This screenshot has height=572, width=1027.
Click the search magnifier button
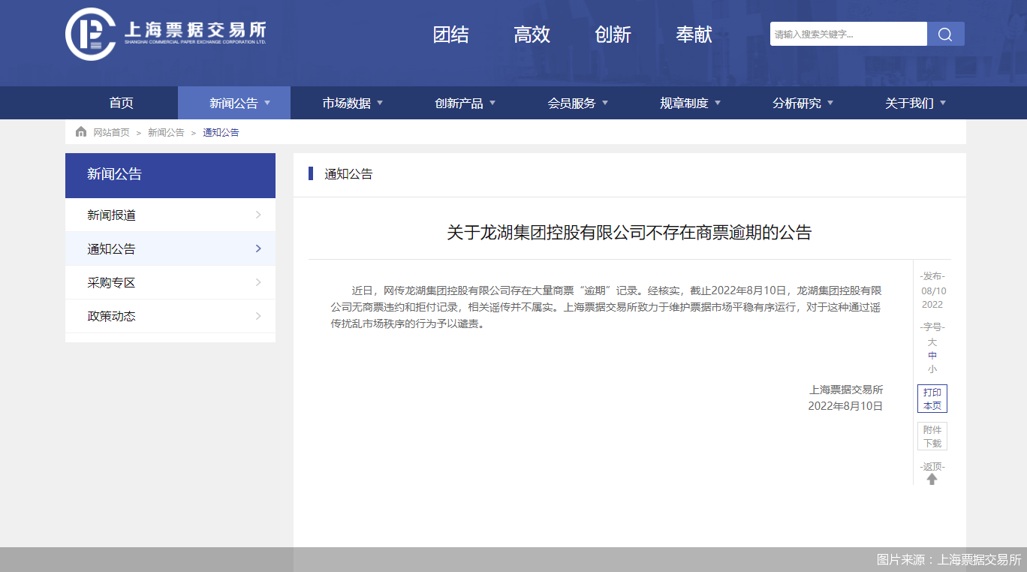tap(946, 34)
